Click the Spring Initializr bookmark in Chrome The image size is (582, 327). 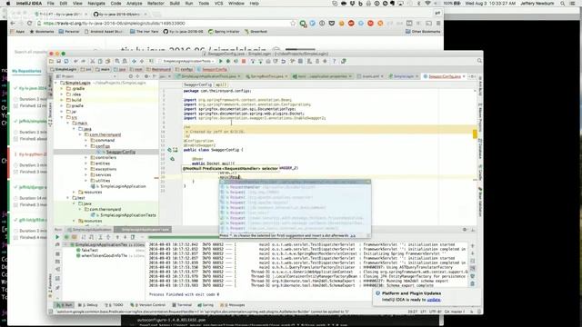[224, 32]
